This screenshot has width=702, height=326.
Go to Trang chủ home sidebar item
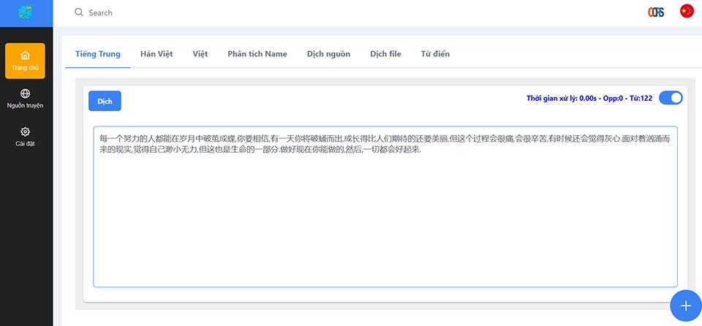click(x=25, y=61)
